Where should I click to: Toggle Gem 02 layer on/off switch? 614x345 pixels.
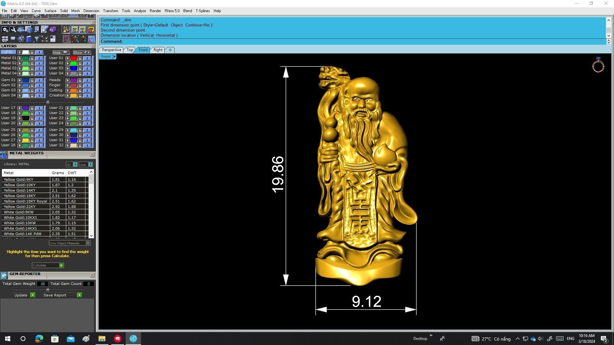[x=39, y=86]
